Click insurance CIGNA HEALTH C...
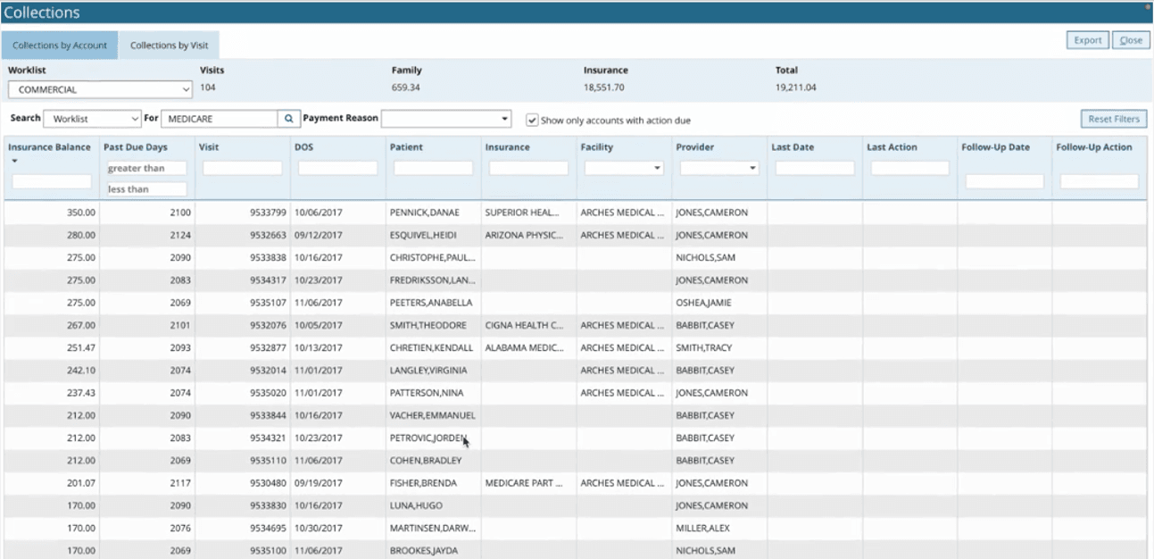This screenshot has height=559, width=1154. tap(524, 326)
